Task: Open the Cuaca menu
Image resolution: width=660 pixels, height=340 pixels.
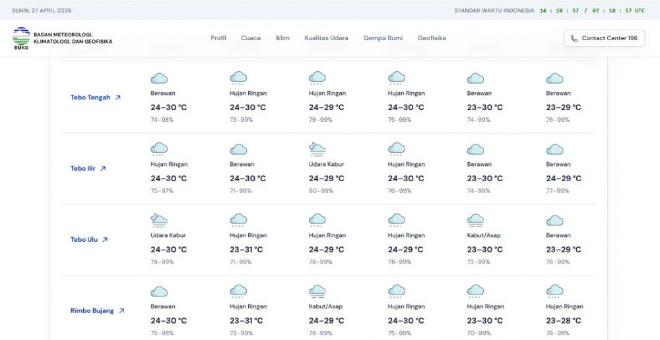Action: tap(251, 38)
